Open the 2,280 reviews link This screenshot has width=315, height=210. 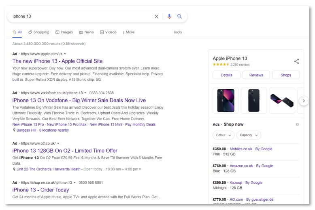coord(240,65)
